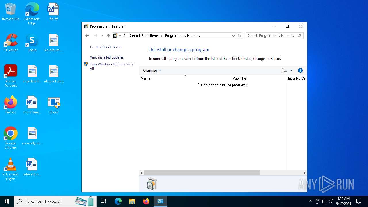Click the Forward navigation arrow
The image size is (368, 207).
(x=96, y=36)
